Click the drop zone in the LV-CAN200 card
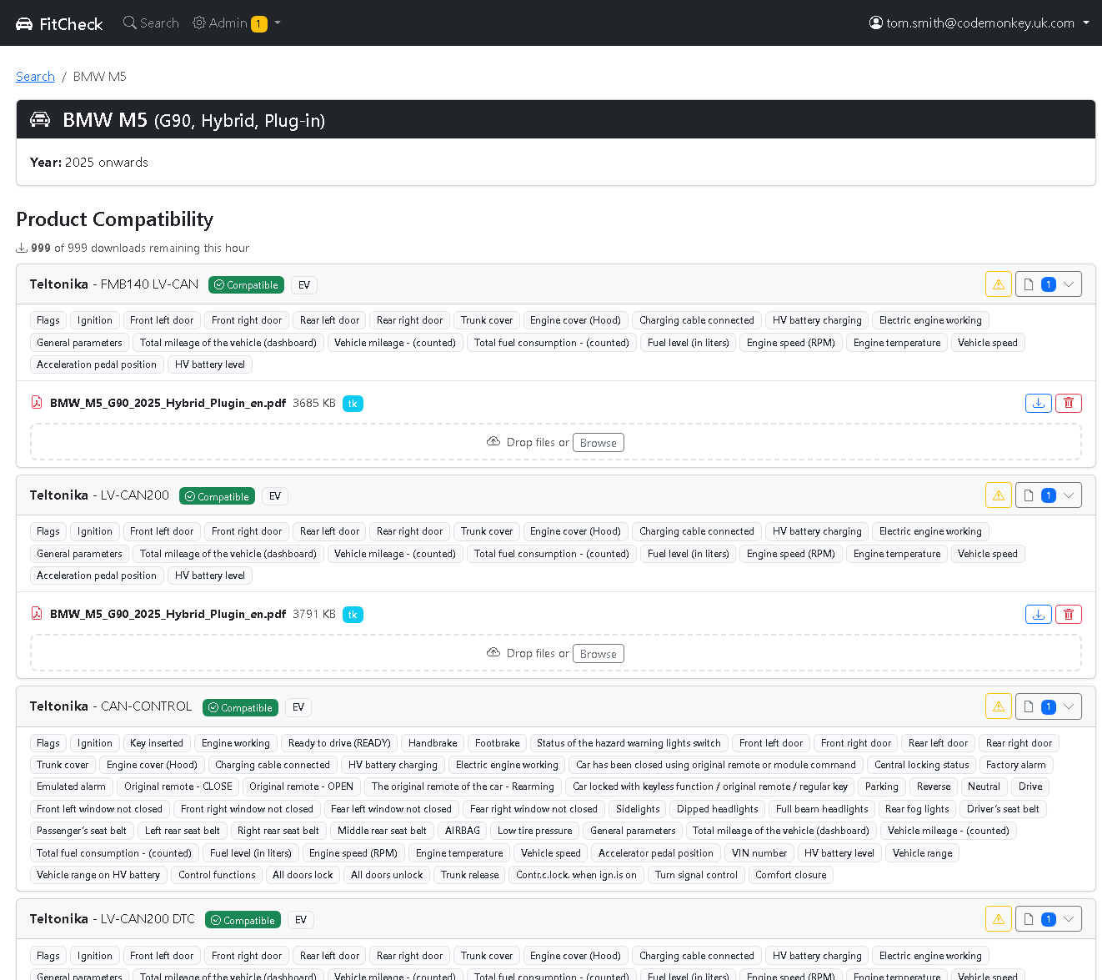The width and height of the screenshot is (1102, 980). pos(556,653)
